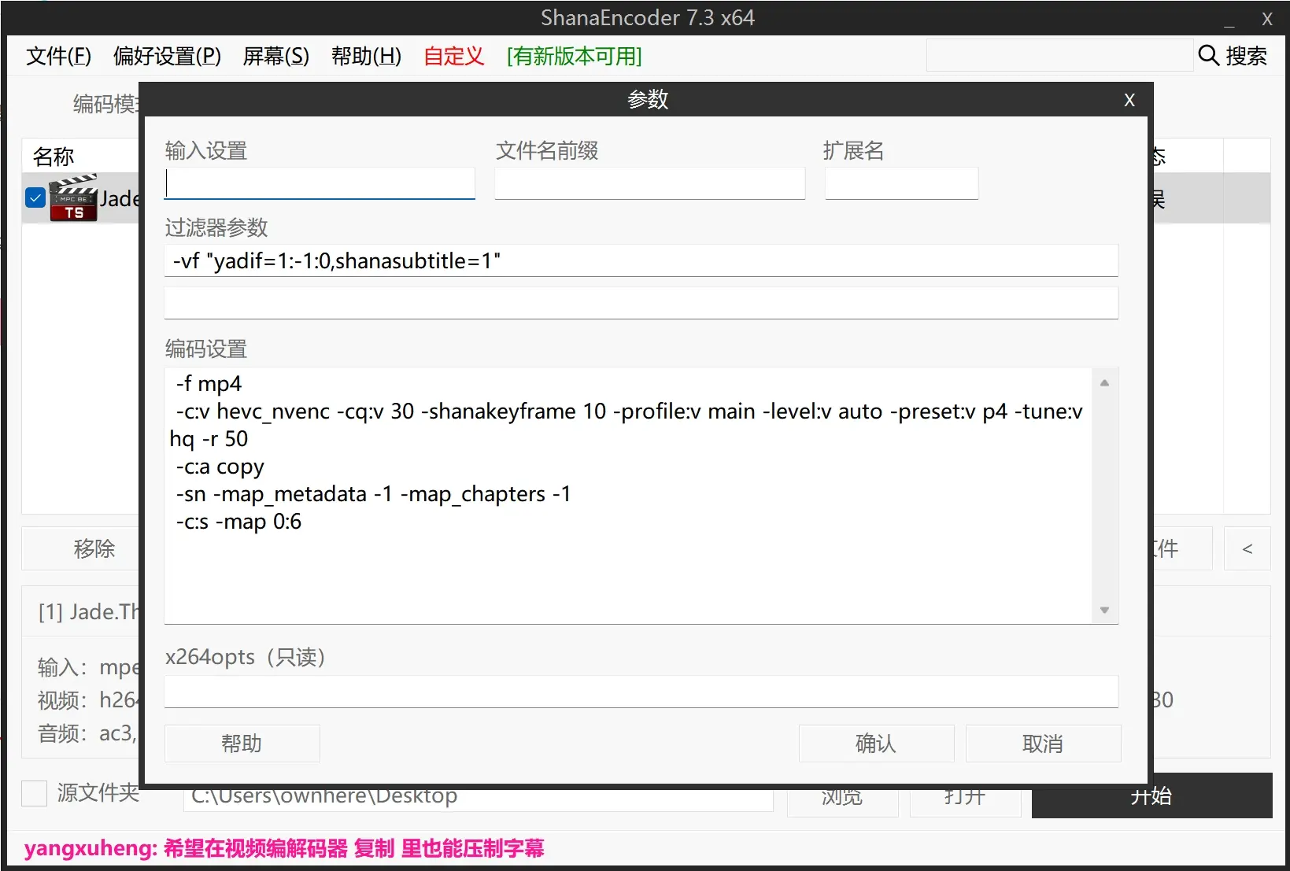Click the 编码设置 scrollbar down arrow

pyautogui.click(x=1104, y=610)
